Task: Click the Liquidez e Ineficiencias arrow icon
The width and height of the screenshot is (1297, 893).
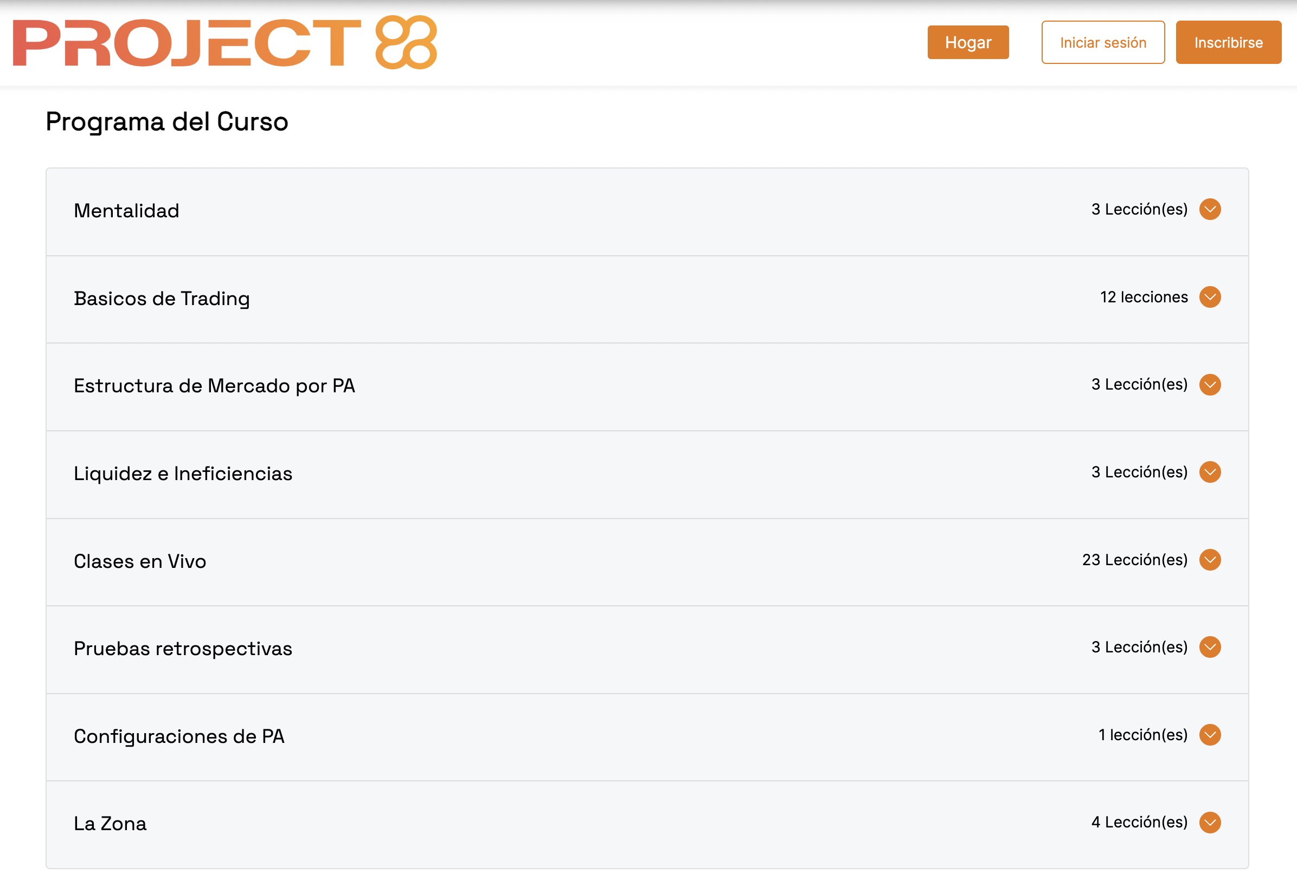Action: (1210, 472)
